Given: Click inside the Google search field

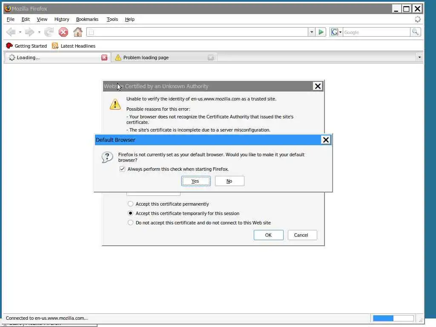Looking at the screenshot, I should point(376,32).
